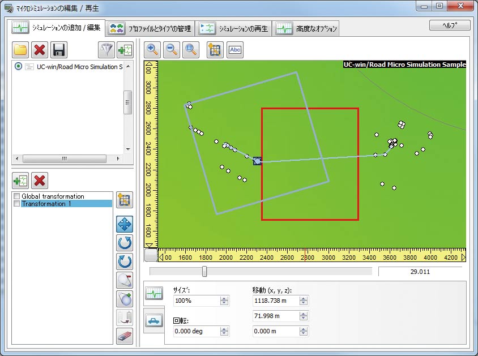478x356 pixels.
Task: Open the 高度なオプション tab
Action: click(306, 29)
